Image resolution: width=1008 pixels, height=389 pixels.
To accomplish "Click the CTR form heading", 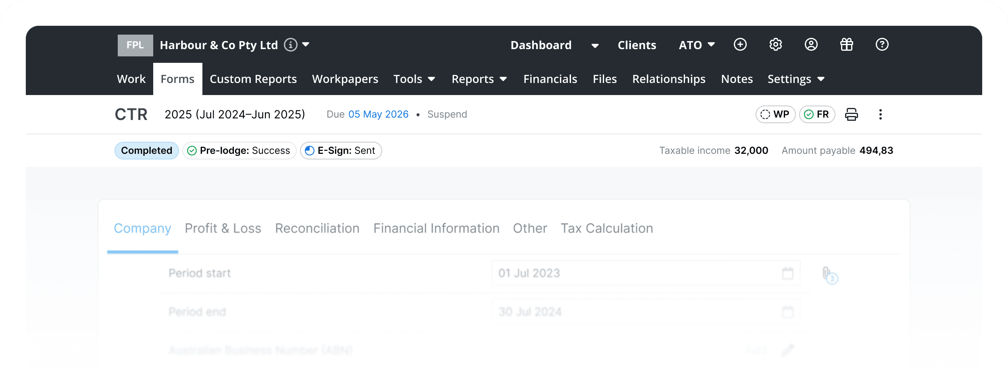I will 131,114.
